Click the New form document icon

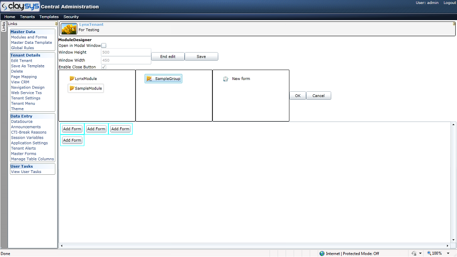coord(226,79)
